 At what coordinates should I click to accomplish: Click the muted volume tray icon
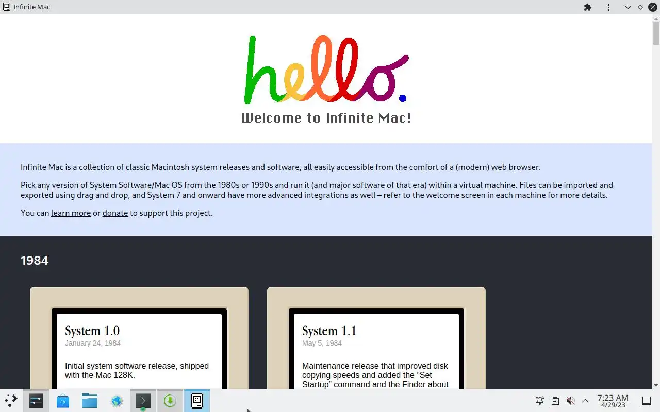click(570, 401)
